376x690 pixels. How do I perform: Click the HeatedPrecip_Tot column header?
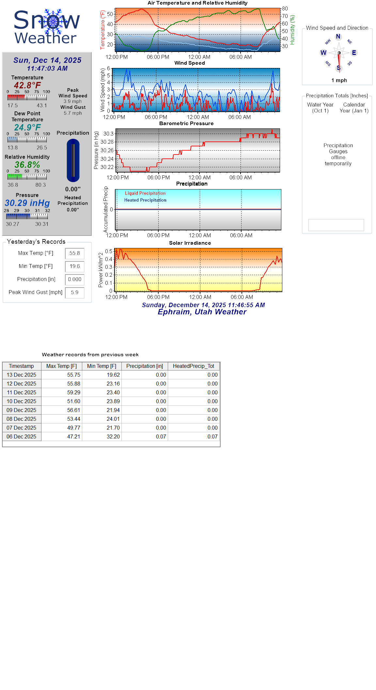click(194, 366)
